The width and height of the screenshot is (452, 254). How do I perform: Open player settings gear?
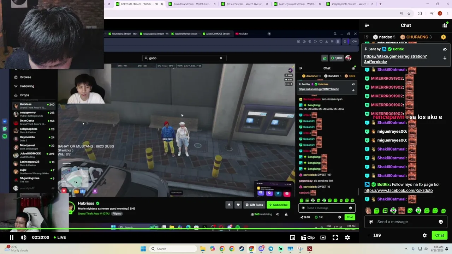tap(347, 237)
